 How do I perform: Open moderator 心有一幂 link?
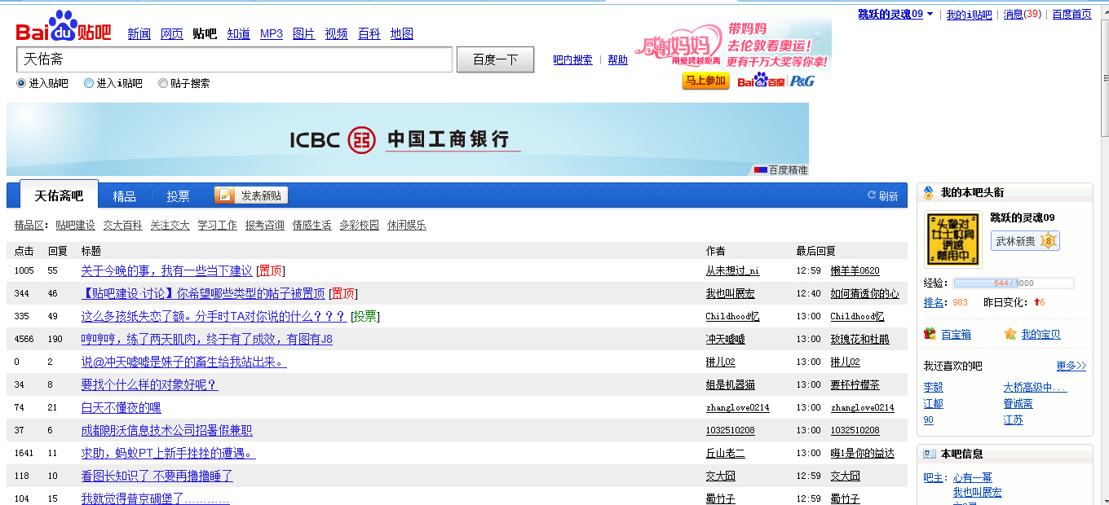(x=973, y=477)
